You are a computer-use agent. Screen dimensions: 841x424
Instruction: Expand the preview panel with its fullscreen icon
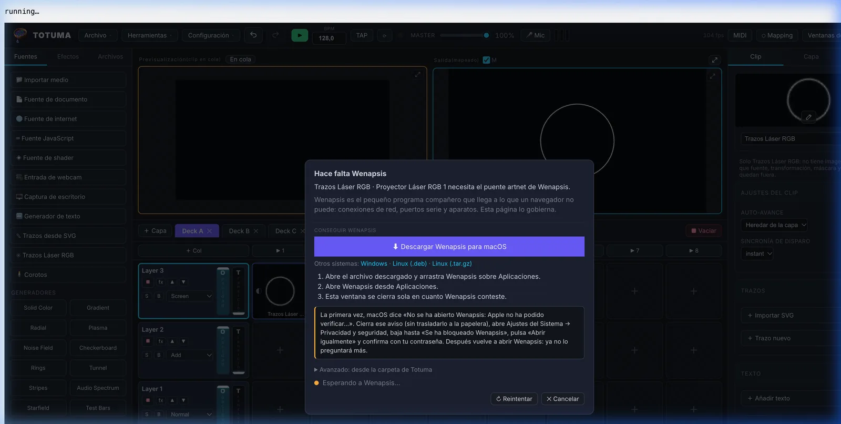point(417,75)
